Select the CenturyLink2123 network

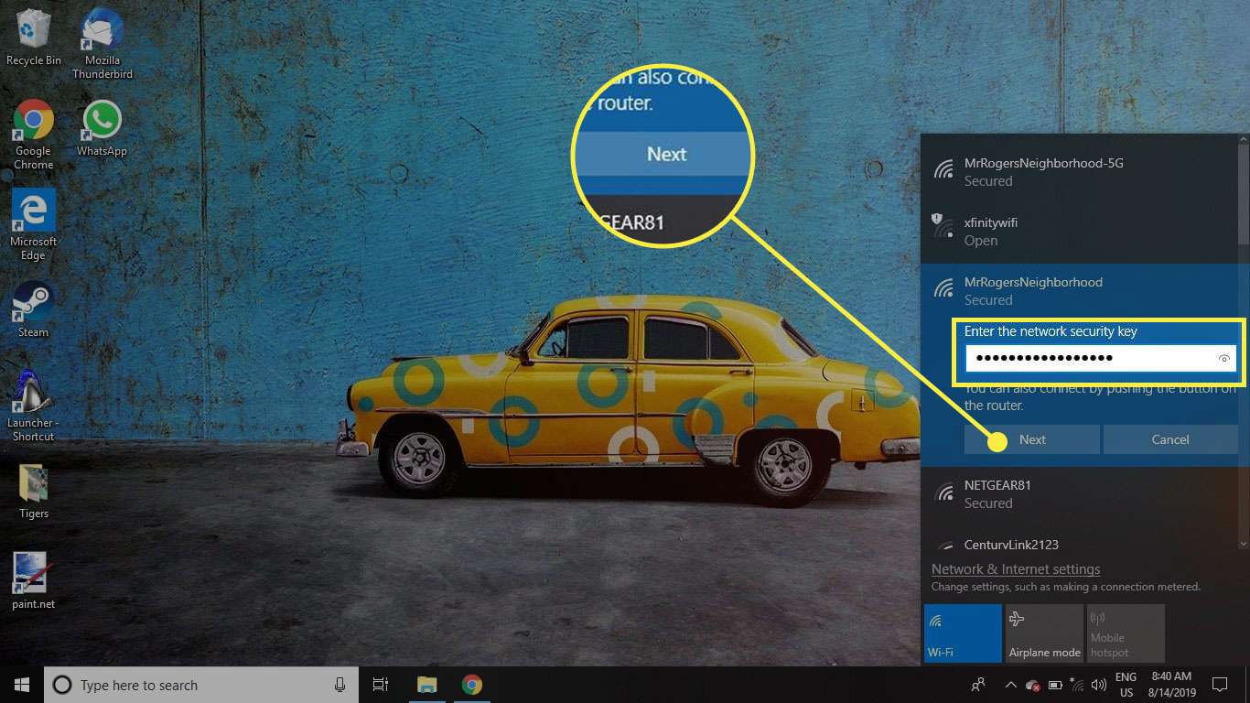(1078, 541)
